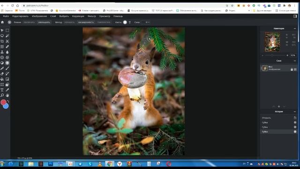Choose Насыщенность as sponge method
300x169 pixels.
(86, 22)
